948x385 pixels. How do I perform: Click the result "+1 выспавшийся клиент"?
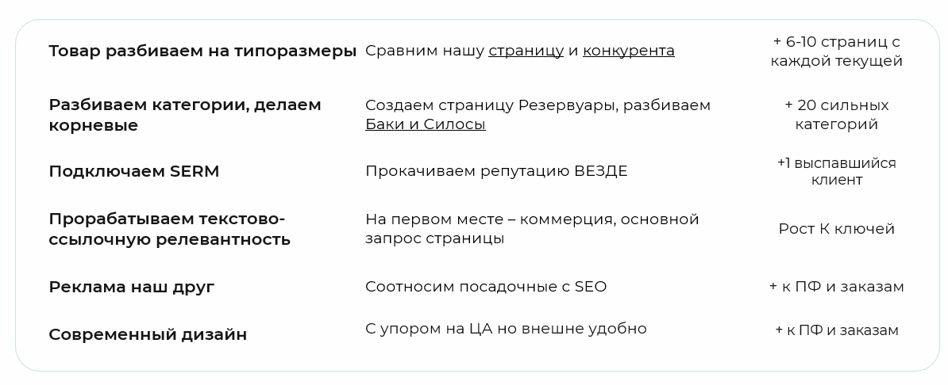(x=836, y=171)
